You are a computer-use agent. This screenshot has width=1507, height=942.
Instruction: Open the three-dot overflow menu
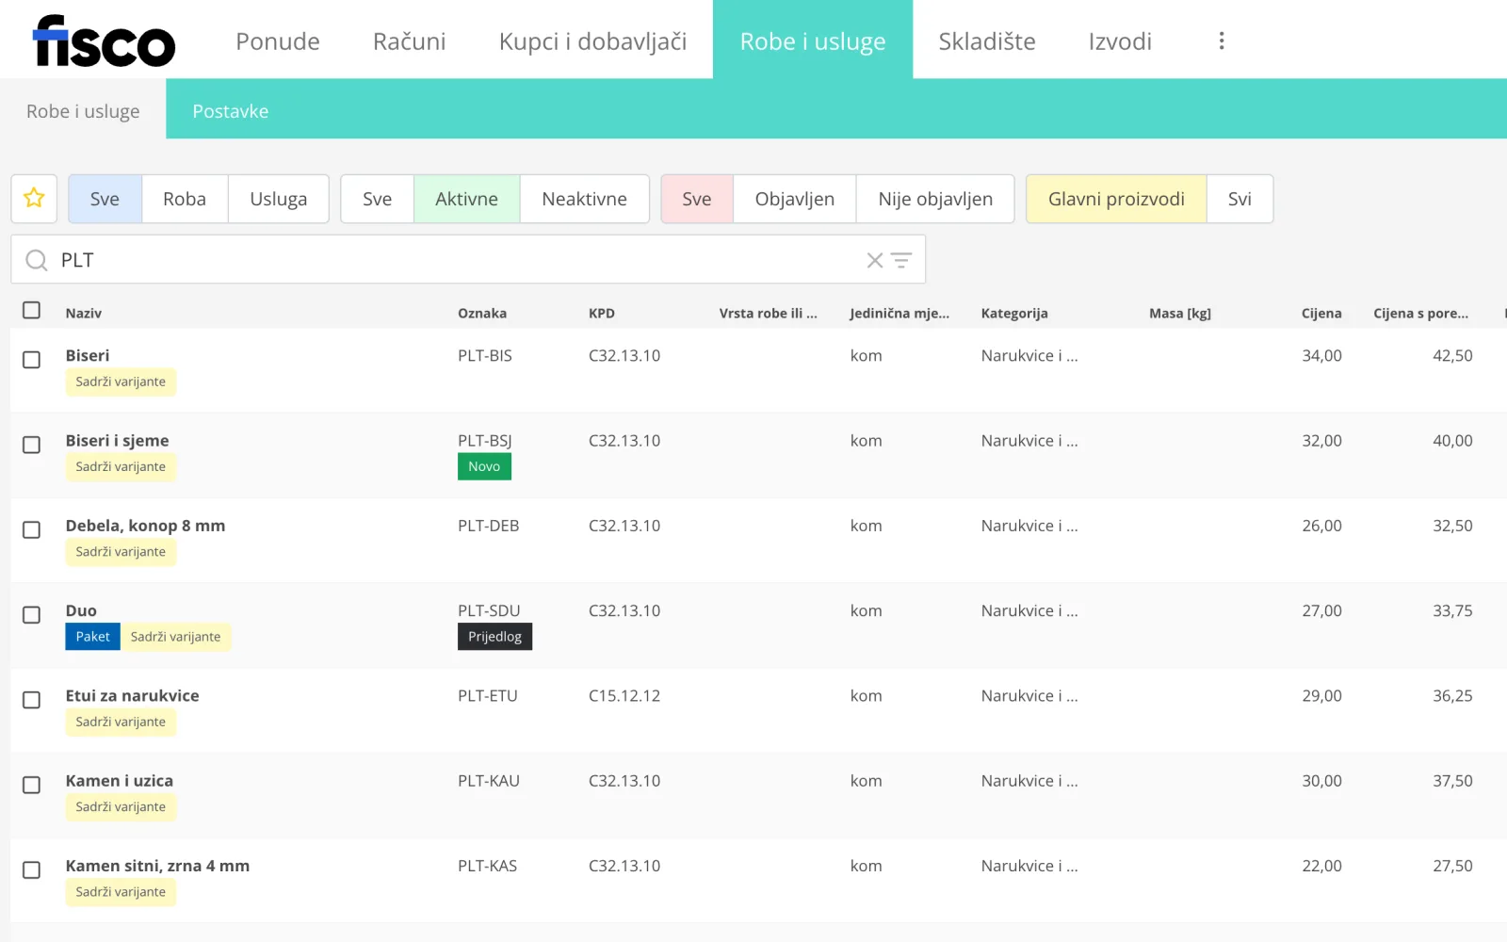(1222, 41)
